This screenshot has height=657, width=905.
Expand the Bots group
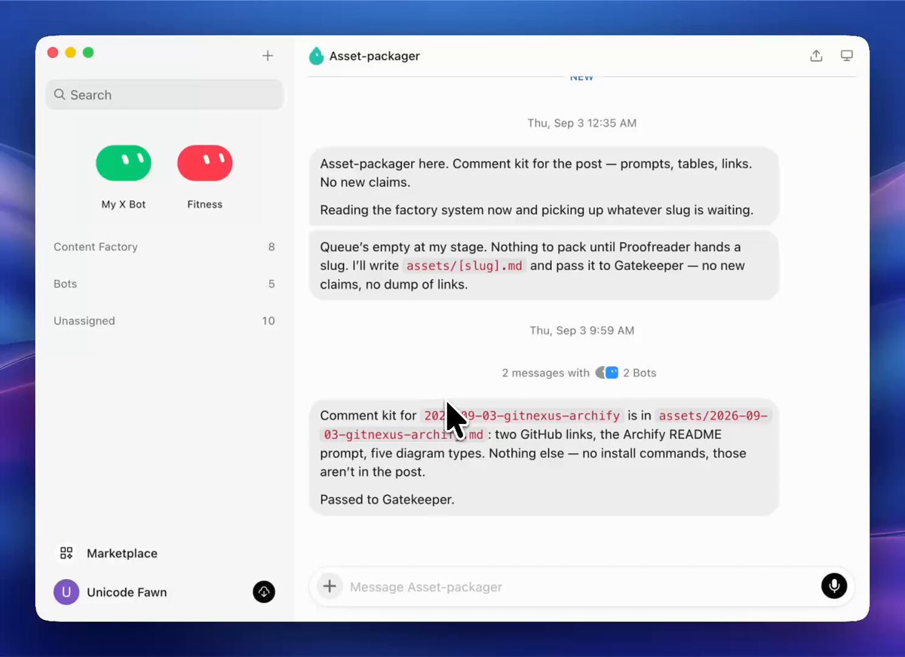(x=164, y=284)
